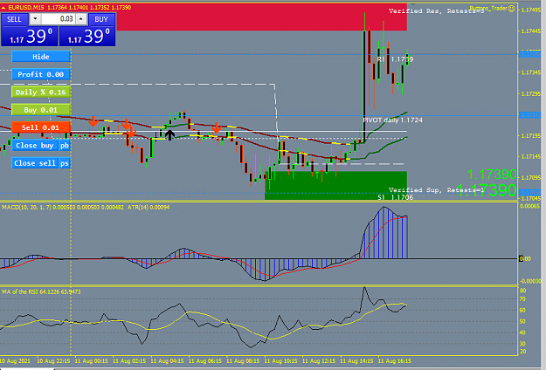Click the '11 Aug 08:15' time axis label

[243, 361]
